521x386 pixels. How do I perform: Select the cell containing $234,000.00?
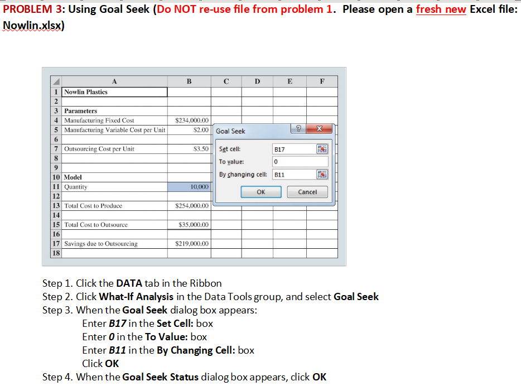pos(189,120)
